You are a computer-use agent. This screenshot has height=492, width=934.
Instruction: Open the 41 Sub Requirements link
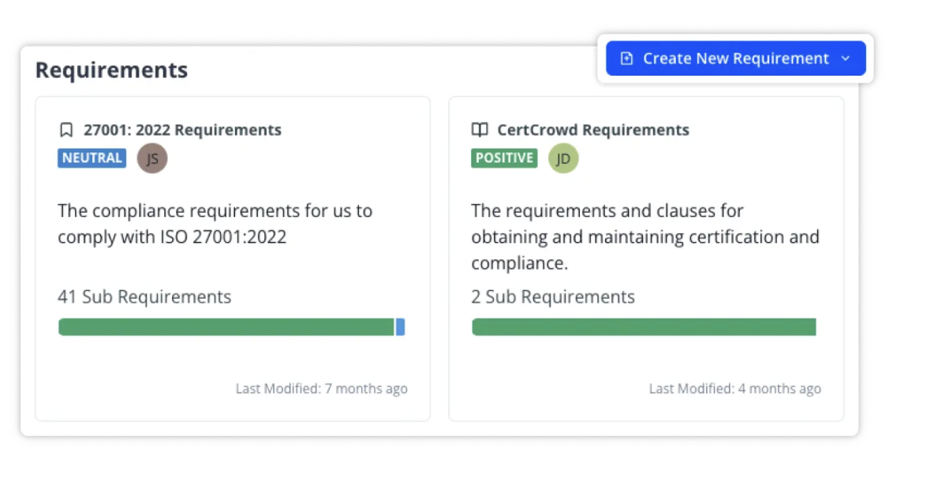144,296
